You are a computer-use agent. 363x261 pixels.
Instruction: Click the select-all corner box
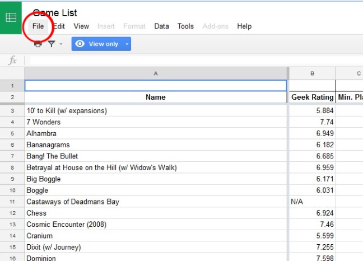coord(12,73)
